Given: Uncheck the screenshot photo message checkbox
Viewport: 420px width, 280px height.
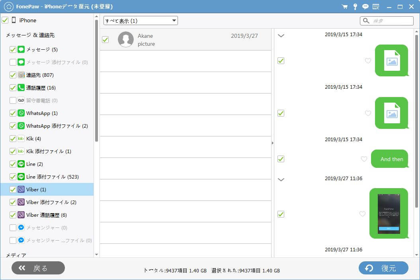Looking at the screenshot, I should click(281, 214).
